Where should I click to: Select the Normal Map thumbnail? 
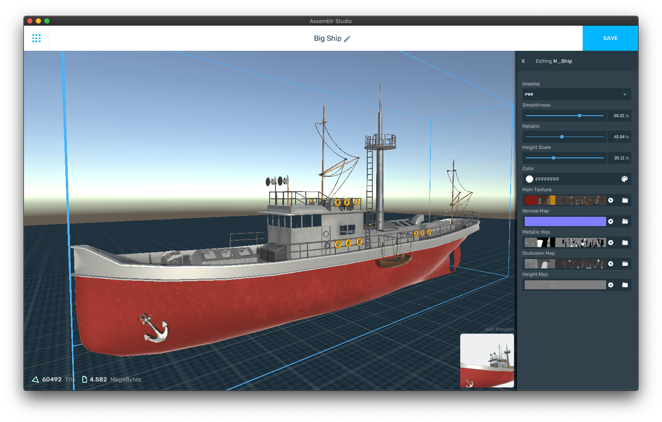point(565,221)
